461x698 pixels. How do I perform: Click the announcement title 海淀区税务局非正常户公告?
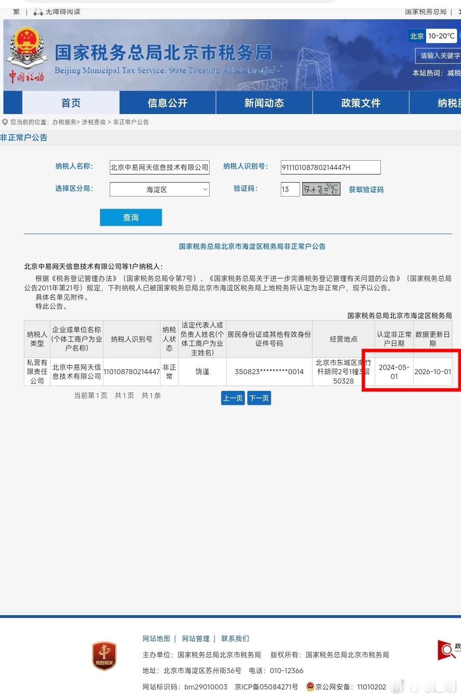pos(252,246)
